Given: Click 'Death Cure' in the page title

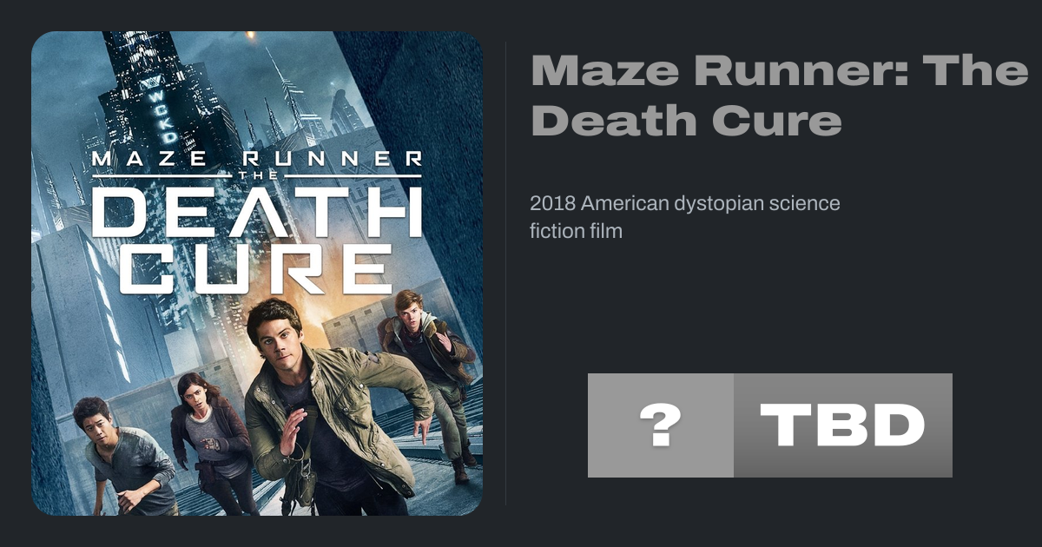Looking at the screenshot, I should pos(686,122).
